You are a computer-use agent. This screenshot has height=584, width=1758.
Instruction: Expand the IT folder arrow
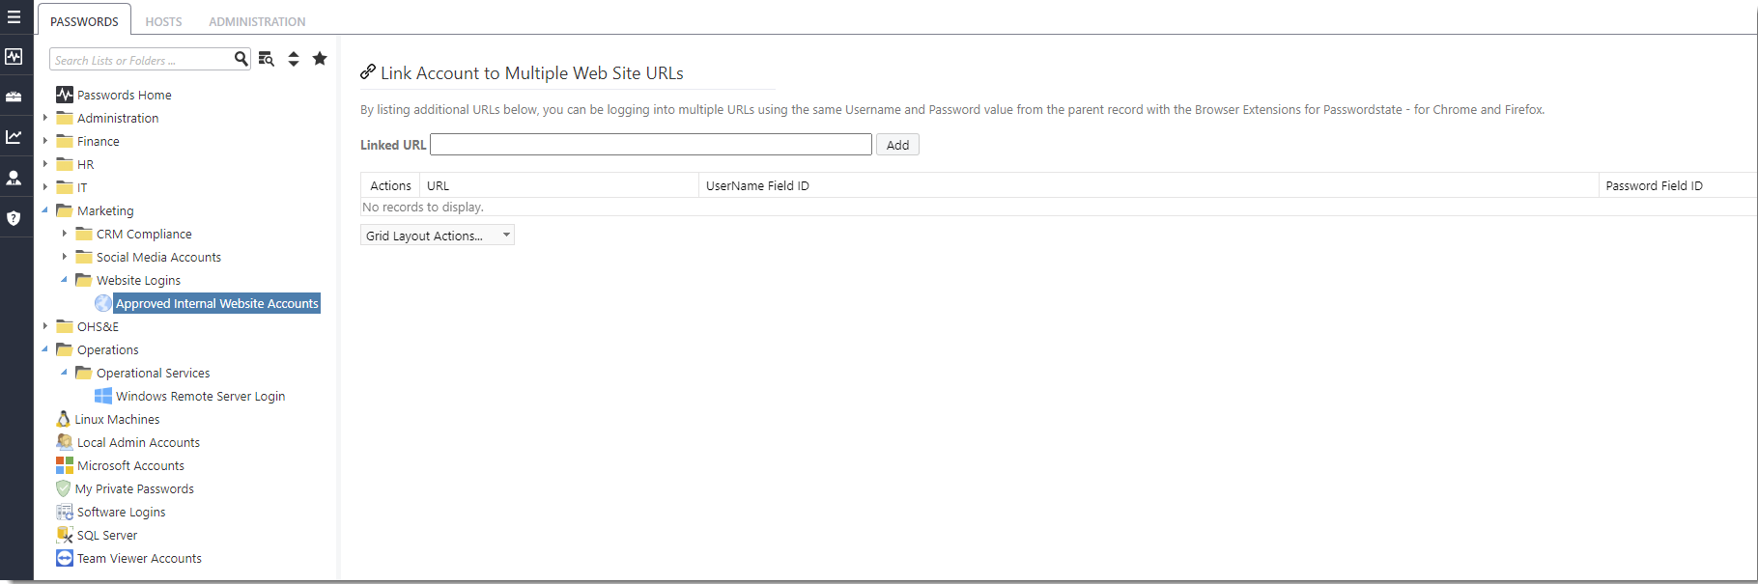click(45, 187)
